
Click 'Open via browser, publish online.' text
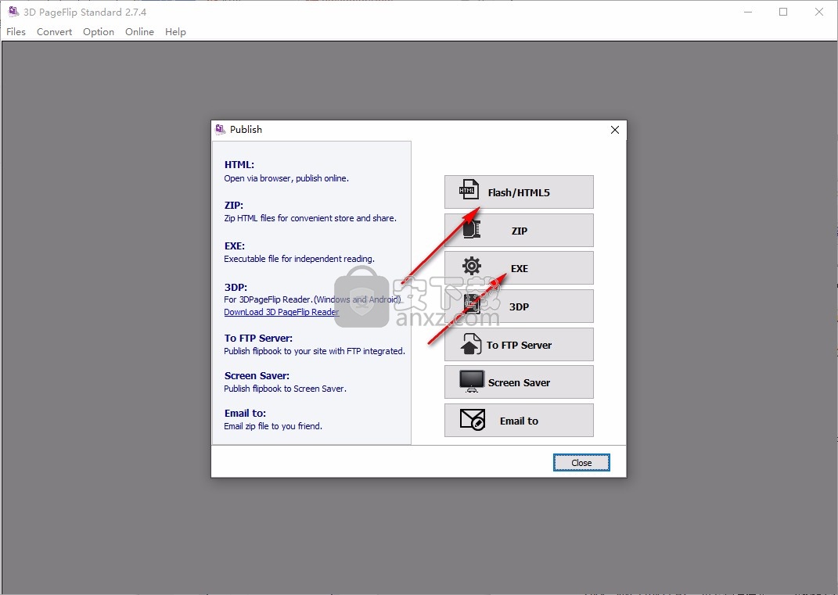coord(286,177)
